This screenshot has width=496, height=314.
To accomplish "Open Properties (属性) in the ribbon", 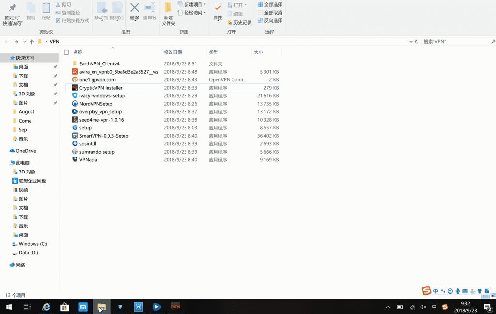I will coord(217,12).
